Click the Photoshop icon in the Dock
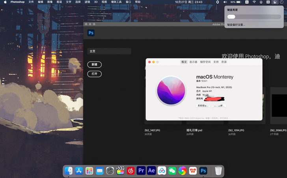This screenshot has width=287, height=178. click(x=203, y=171)
